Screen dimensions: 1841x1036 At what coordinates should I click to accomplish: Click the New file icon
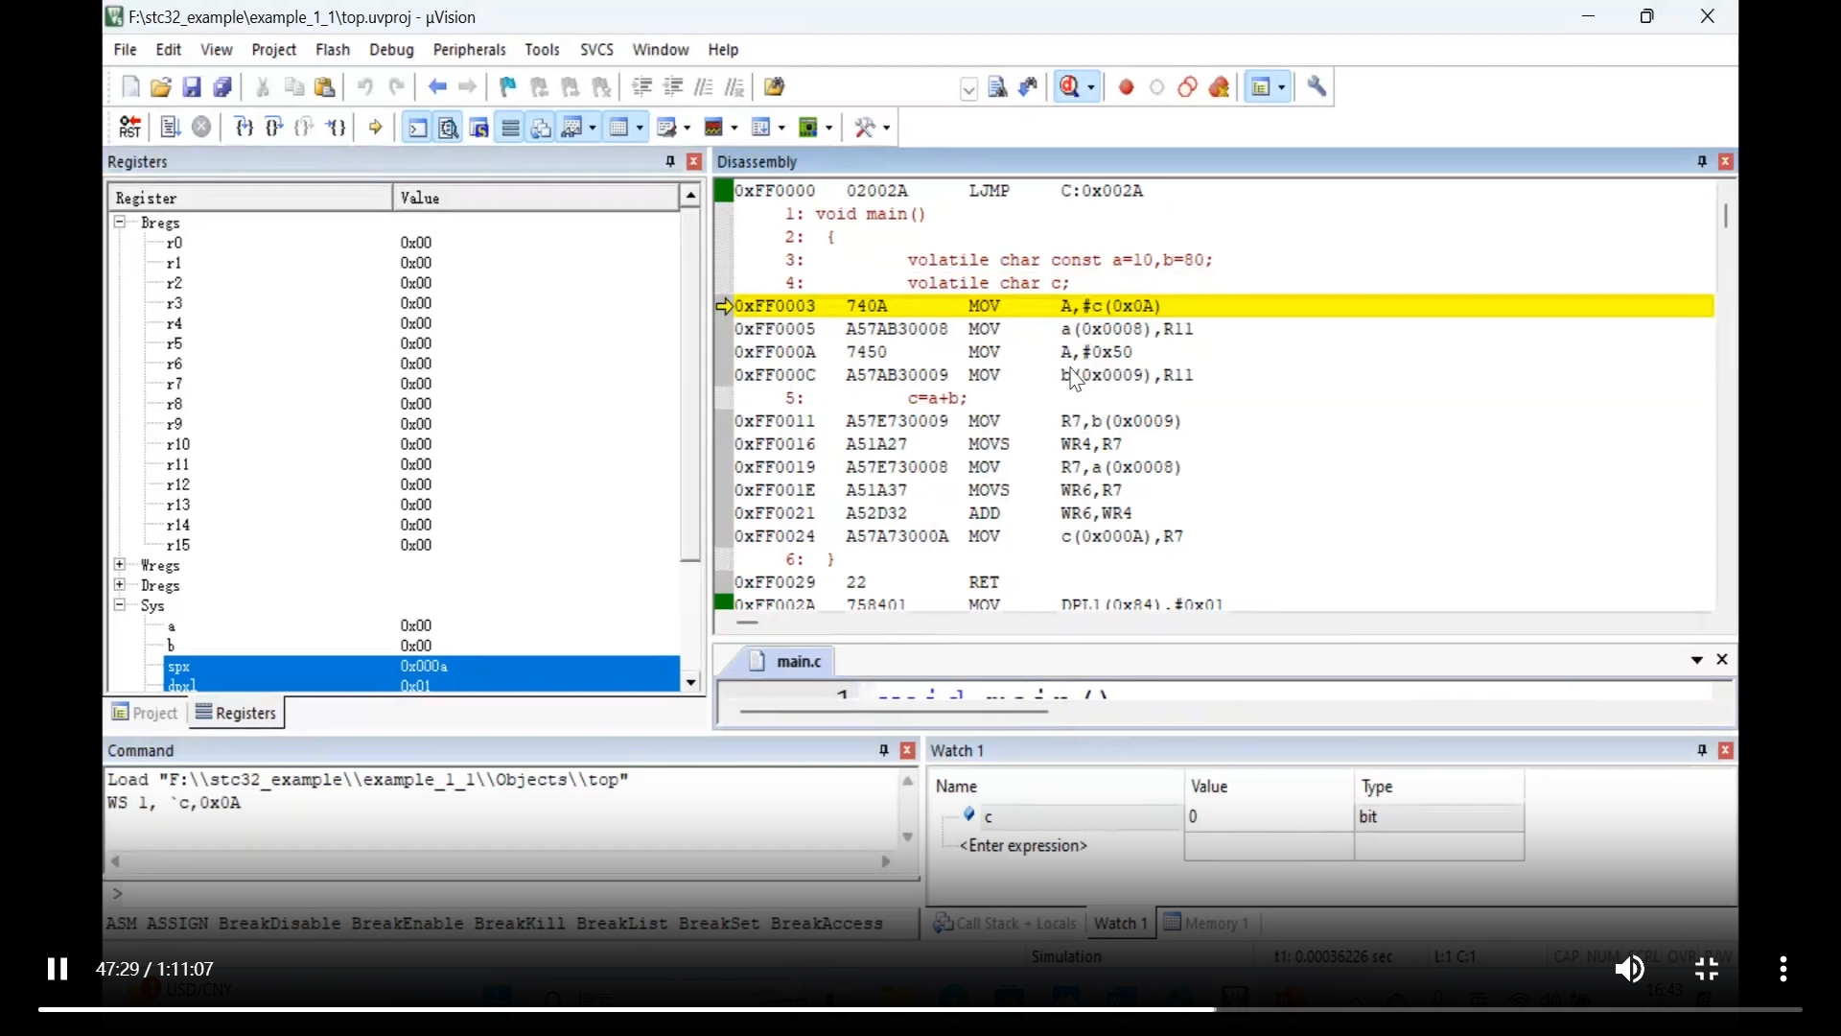[131, 87]
